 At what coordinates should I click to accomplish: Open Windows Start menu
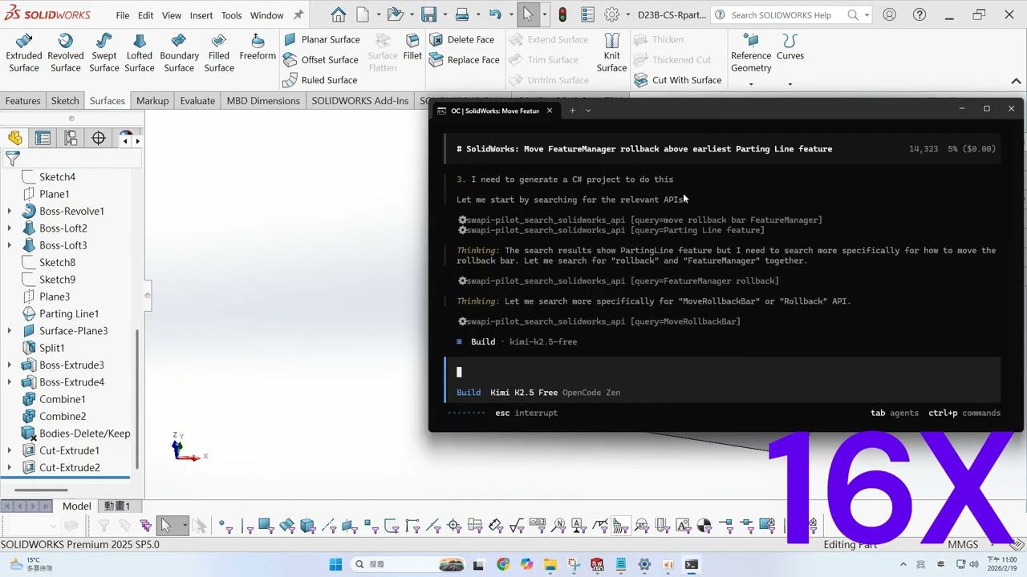pyautogui.click(x=335, y=564)
